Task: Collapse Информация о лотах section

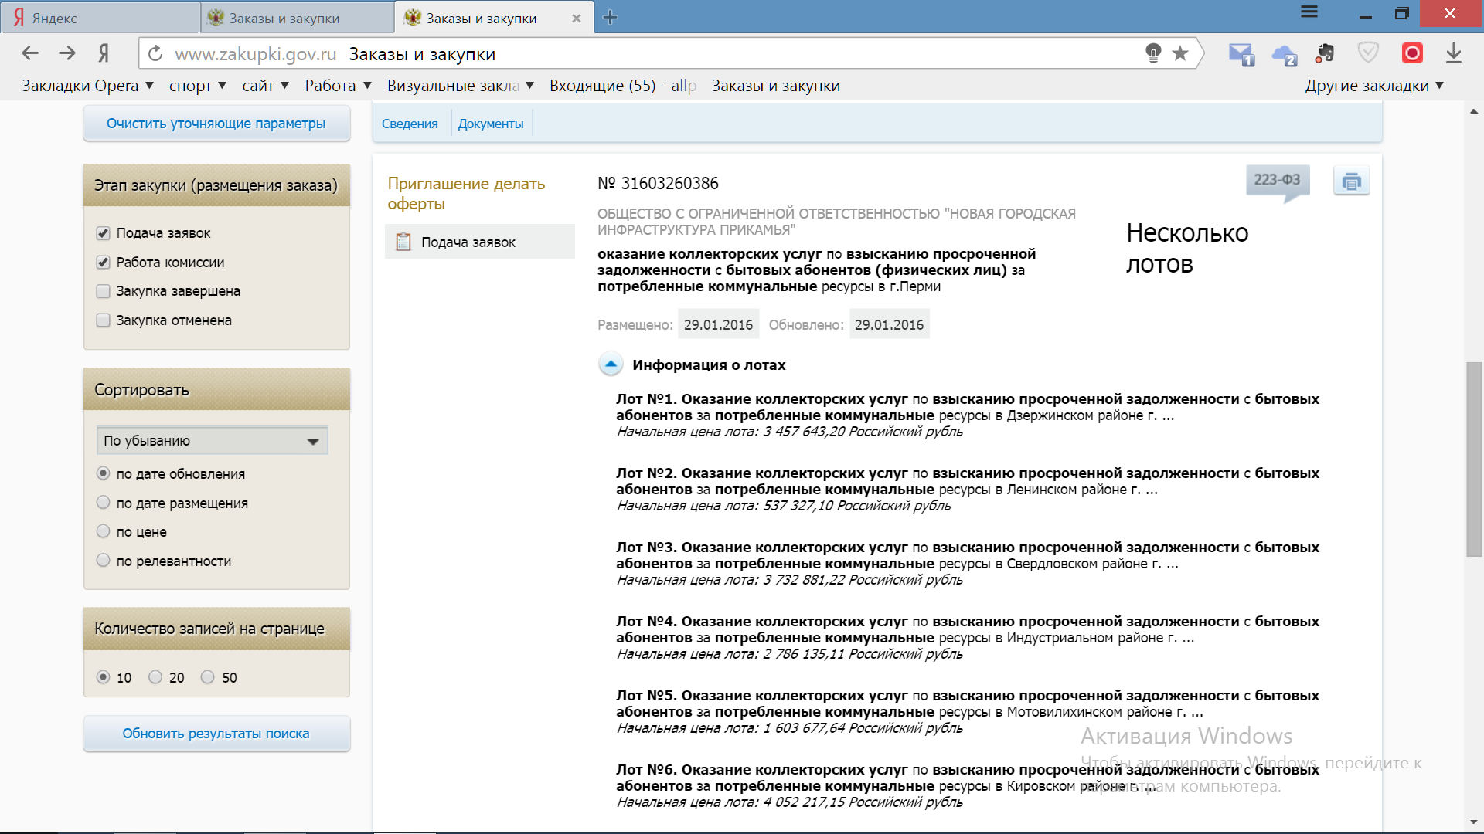Action: [611, 364]
